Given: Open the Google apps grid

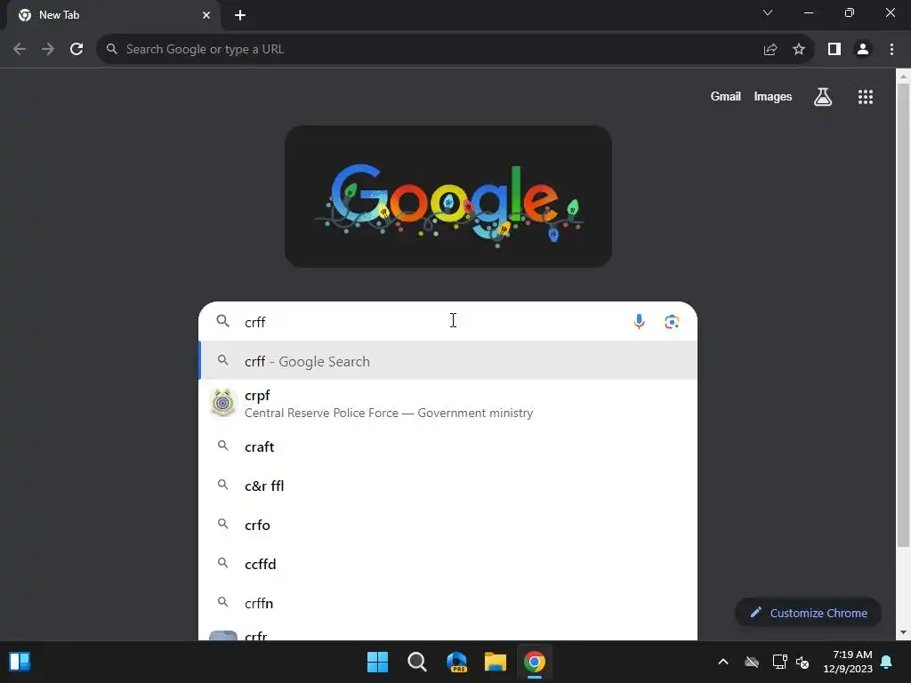Looking at the screenshot, I should coord(866,97).
